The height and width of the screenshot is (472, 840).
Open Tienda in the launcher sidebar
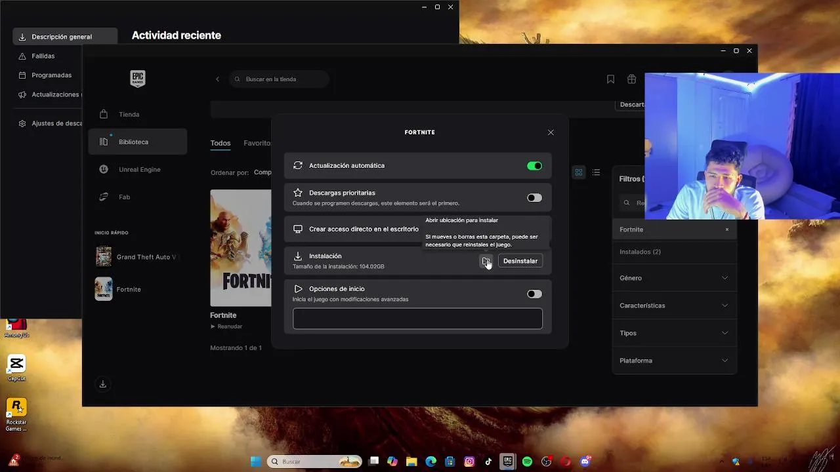pyautogui.click(x=137, y=114)
